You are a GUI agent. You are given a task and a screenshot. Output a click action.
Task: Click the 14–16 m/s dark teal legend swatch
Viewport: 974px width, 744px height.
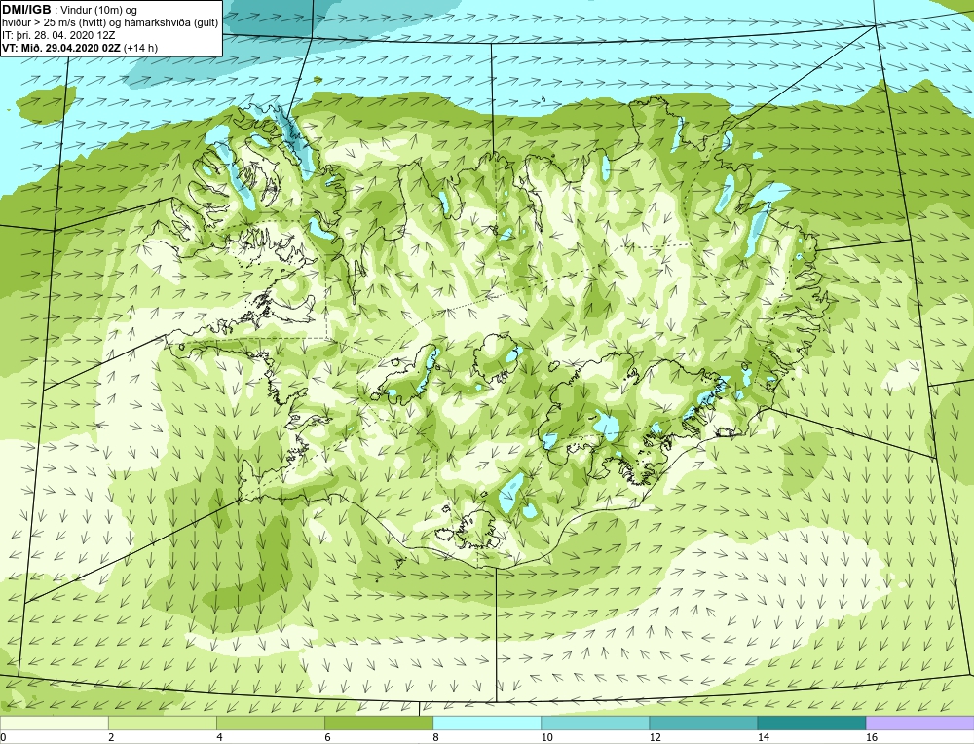pos(811,723)
